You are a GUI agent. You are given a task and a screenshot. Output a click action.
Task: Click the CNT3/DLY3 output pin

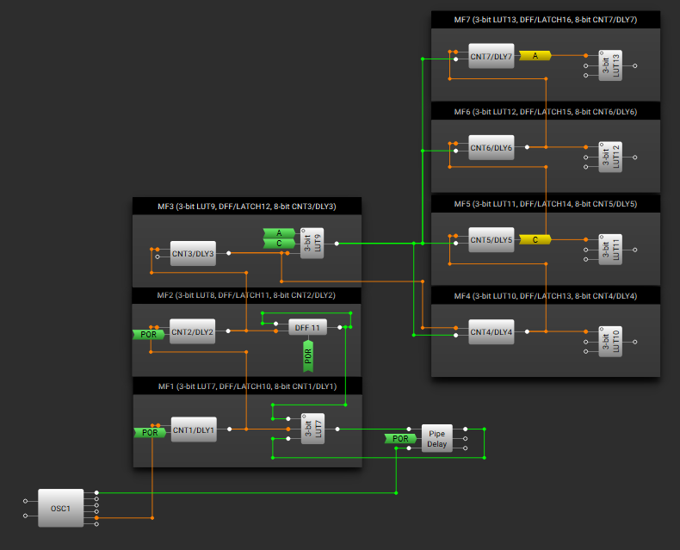point(229,253)
